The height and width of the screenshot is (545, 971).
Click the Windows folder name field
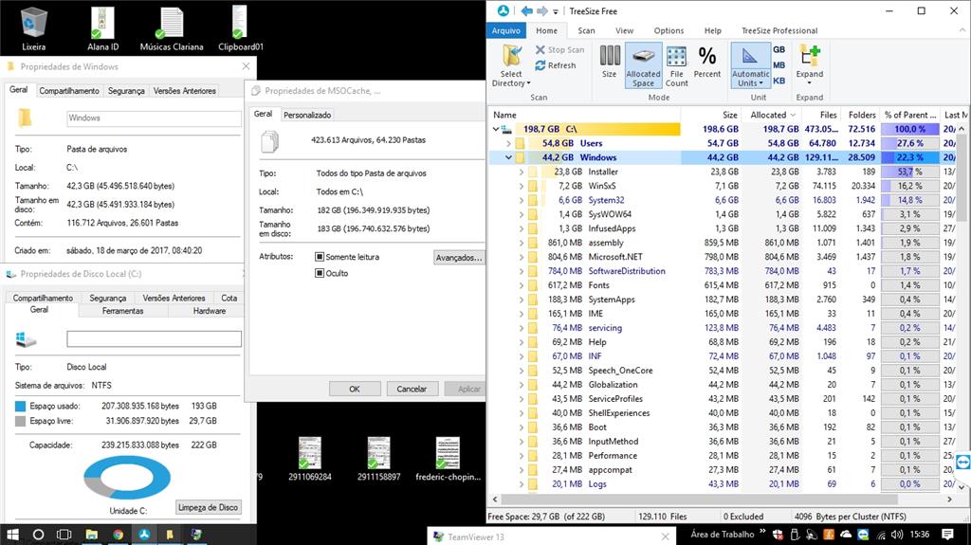[x=155, y=118]
